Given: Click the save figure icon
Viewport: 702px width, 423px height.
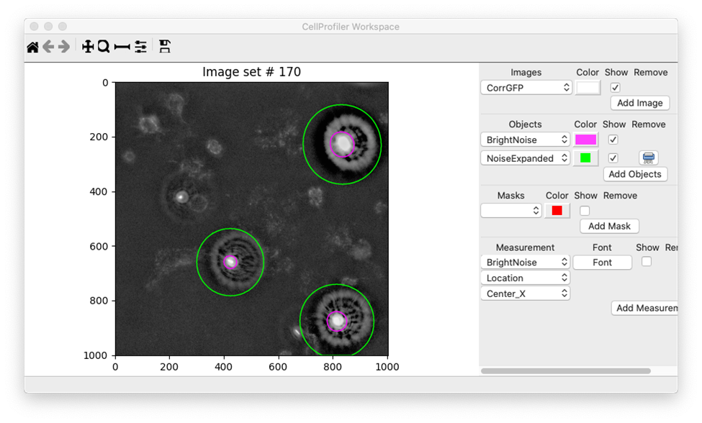Looking at the screenshot, I should [x=165, y=47].
